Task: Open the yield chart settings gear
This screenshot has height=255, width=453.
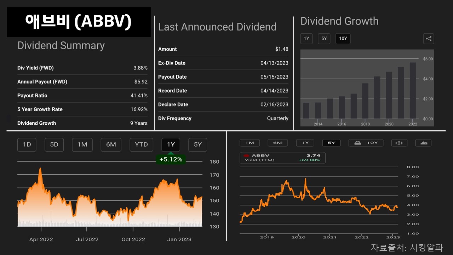Action: click(x=399, y=143)
